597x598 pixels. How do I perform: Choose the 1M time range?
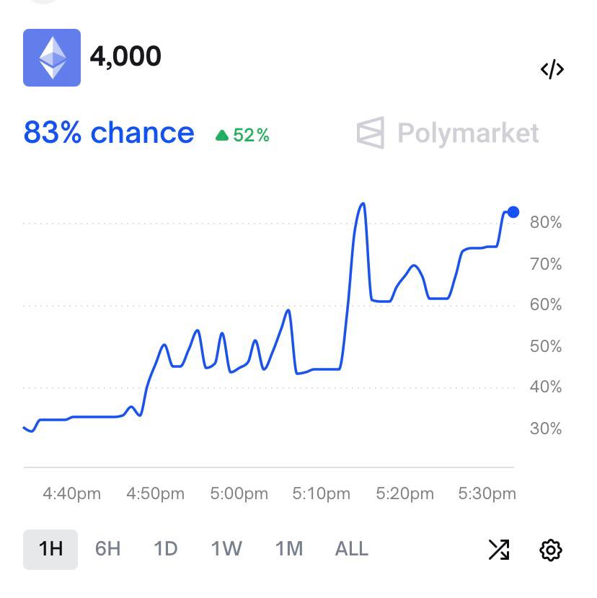point(288,549)
